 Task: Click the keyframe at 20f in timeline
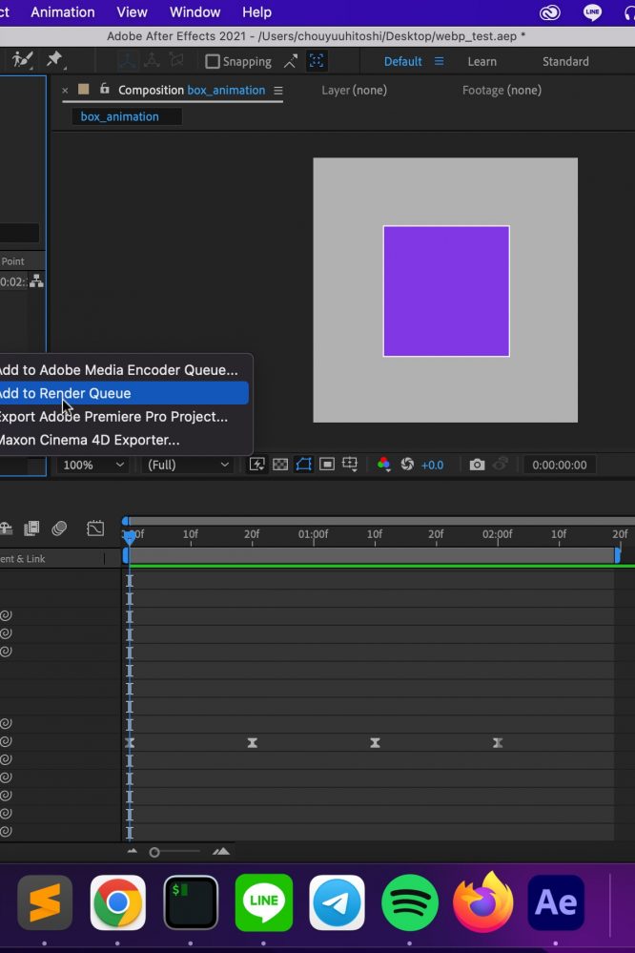click(x=253, y=742)
